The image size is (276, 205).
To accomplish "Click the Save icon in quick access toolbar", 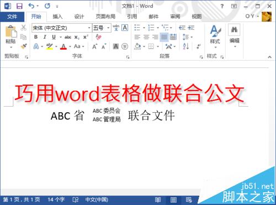I will (19, 6).
